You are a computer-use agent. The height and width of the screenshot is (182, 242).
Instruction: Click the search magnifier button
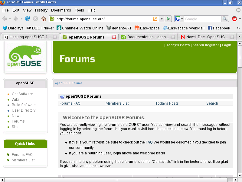pos(225,19)
